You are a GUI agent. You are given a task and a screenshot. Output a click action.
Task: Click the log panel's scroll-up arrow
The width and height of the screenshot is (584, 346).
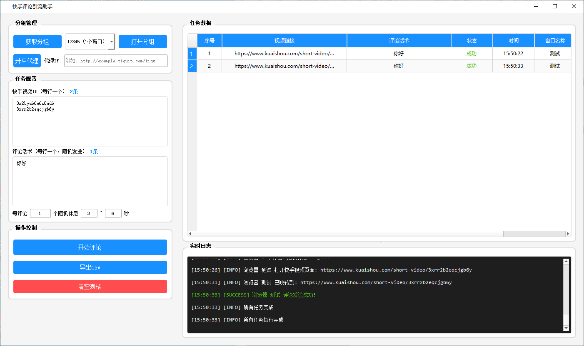(x=566, y=262)
